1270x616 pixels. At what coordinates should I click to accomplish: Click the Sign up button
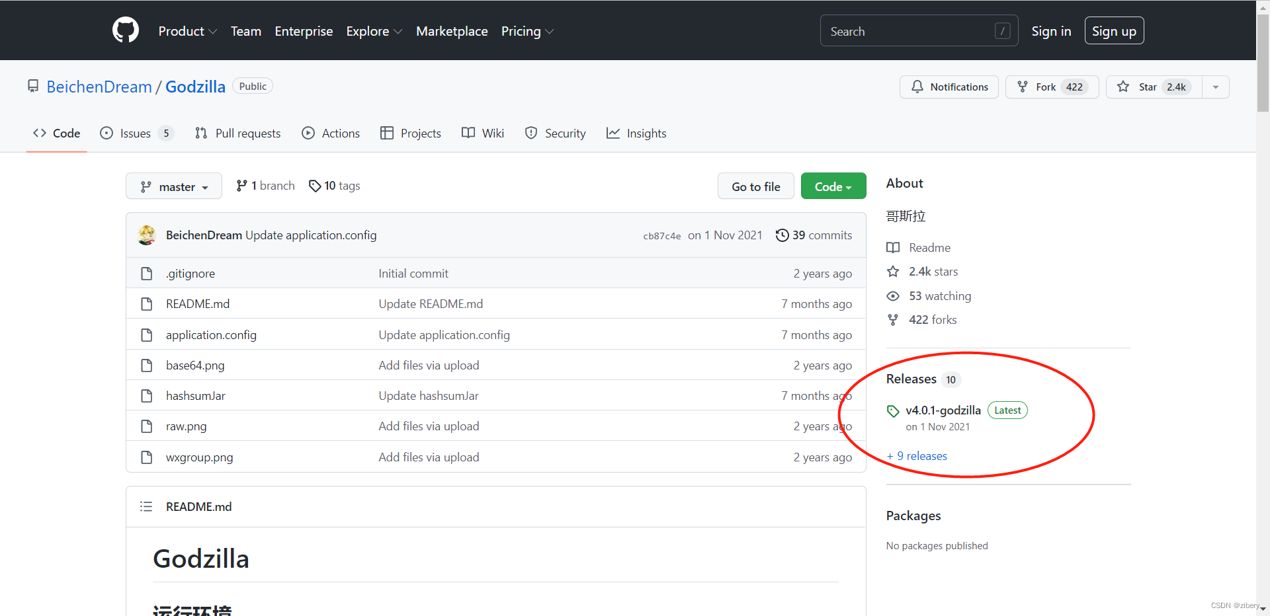coord(1114,31)
